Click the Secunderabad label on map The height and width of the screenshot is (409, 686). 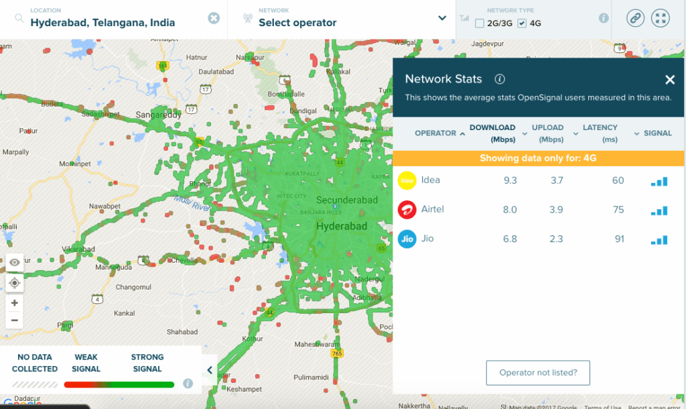tap(347, 200)
